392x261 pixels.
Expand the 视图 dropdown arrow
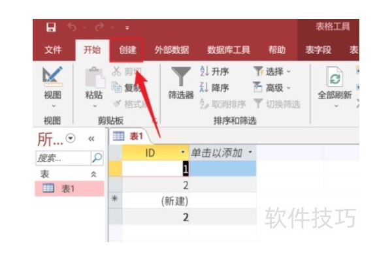coord(54,106)
